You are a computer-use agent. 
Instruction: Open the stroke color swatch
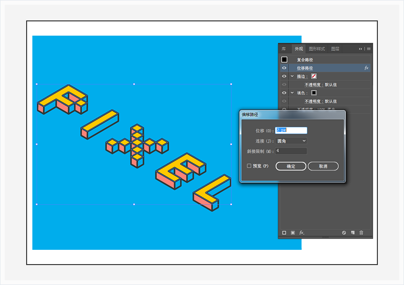[x=314, y=76]
